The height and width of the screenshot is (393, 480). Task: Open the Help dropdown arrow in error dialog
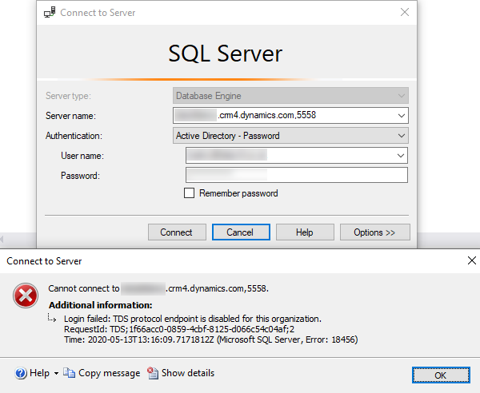56,374
